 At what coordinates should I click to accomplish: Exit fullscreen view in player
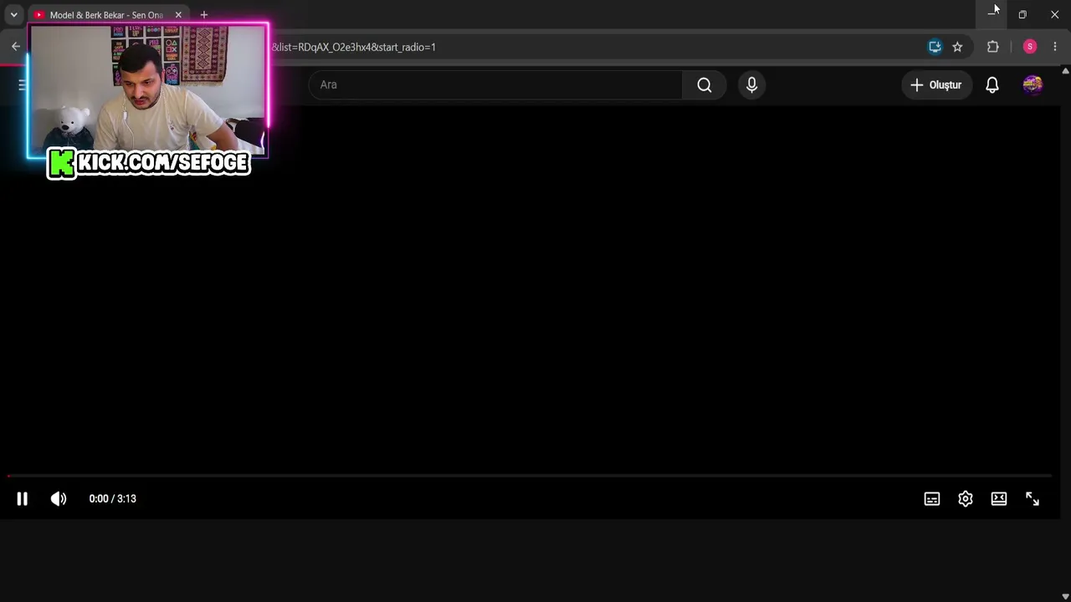pos(1033,498)
